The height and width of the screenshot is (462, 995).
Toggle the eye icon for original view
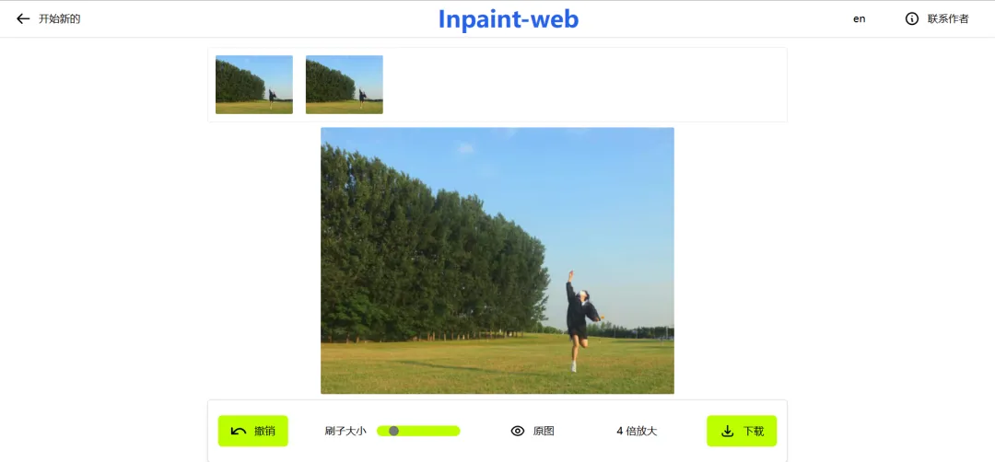pyautogui.click(x=518, y=431)
